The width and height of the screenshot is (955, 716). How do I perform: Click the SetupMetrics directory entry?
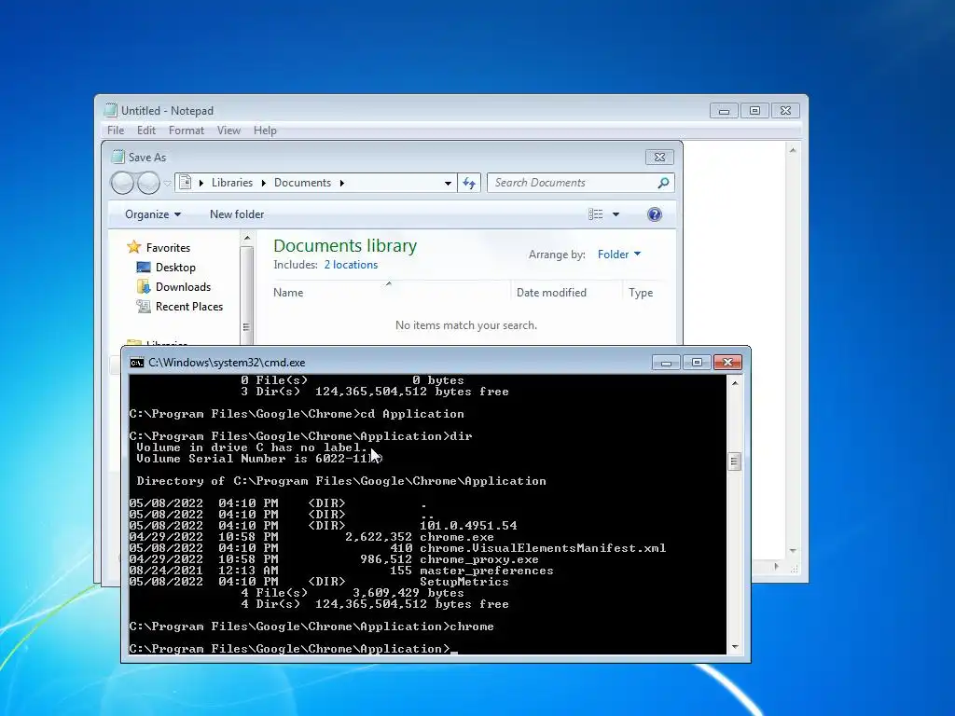tap(464, 582)
